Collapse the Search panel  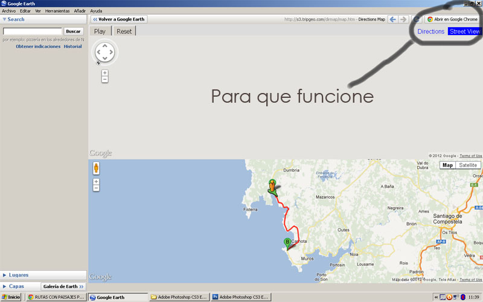tap(4, 19)
